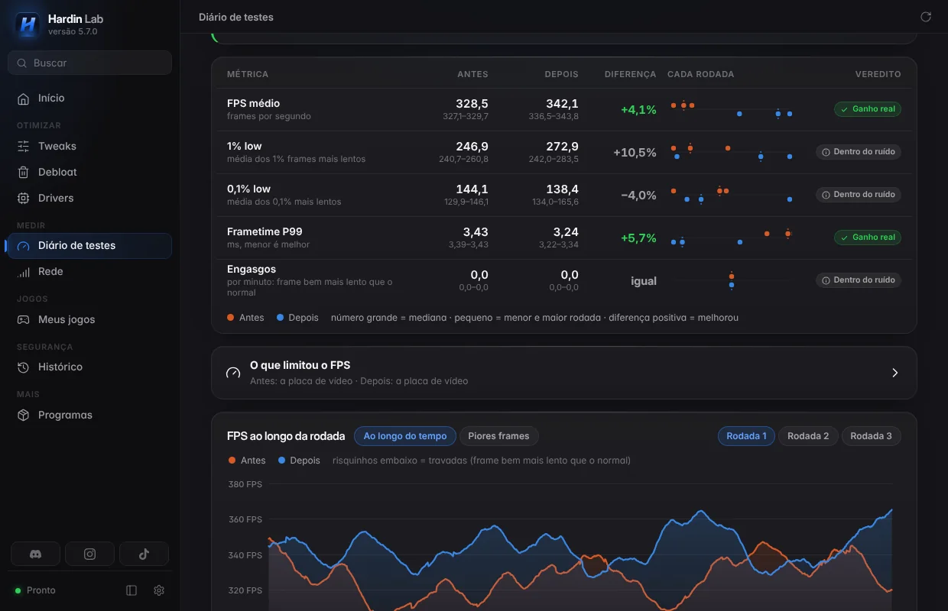The width and height of the screenshot is (948, 611).
Task: Click the gamepad icon beside Meus jogos
Action: click(x=24, y=319)
